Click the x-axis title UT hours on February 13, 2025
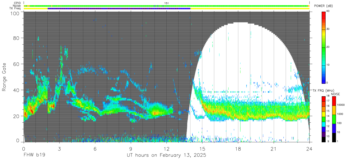348x161 pixels. pos(166,155)
